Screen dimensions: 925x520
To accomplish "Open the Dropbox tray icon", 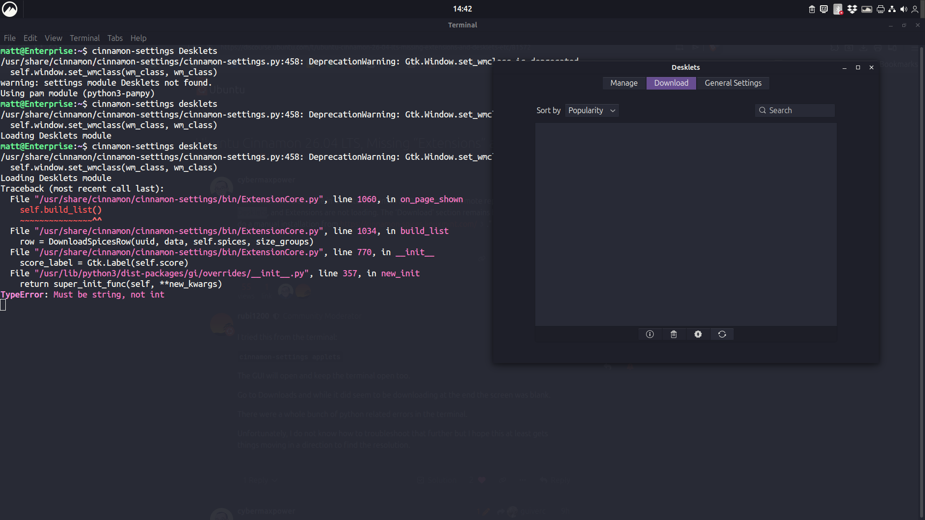I will tap(852, 9).
